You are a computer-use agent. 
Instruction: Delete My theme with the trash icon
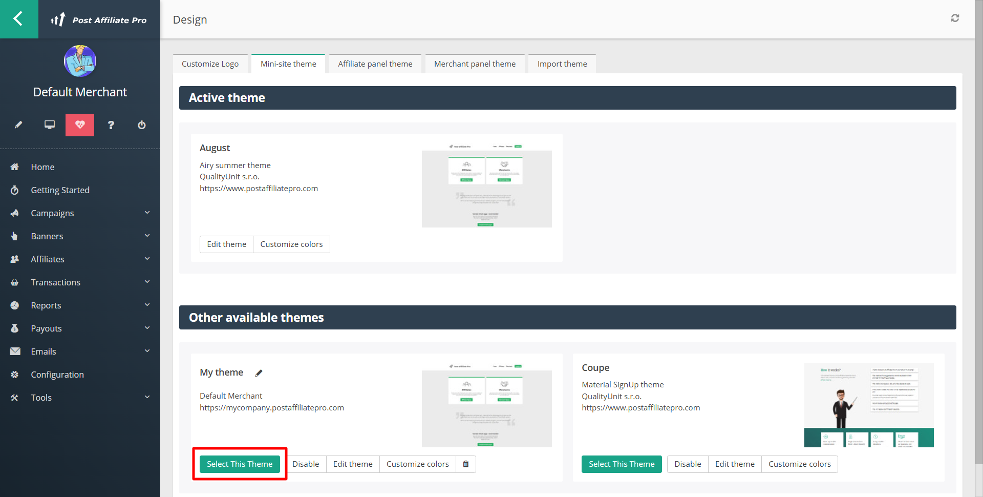coord(466,464)
